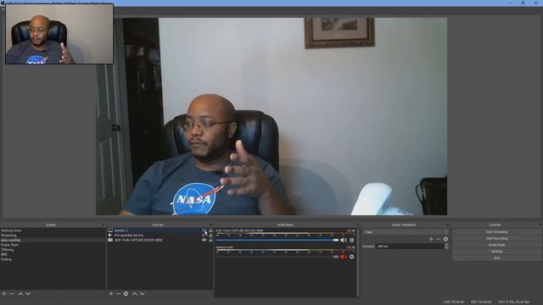Open transition properties gear icon
The image size is (543, 305).
click(445, 239)
